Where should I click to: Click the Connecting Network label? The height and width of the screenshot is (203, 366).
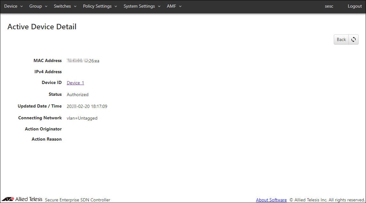point(40,118)
